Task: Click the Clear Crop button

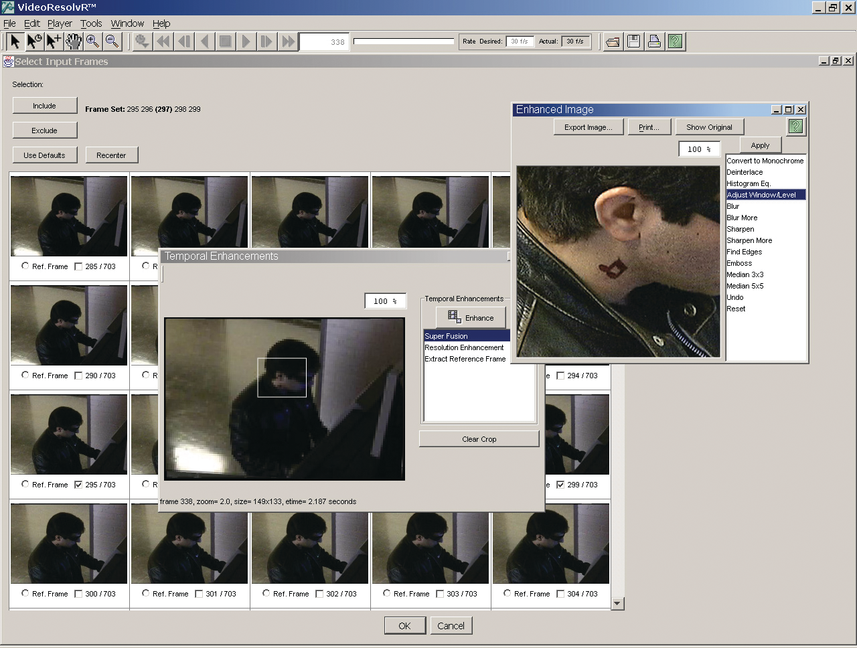Action: (x=479, y=438)
